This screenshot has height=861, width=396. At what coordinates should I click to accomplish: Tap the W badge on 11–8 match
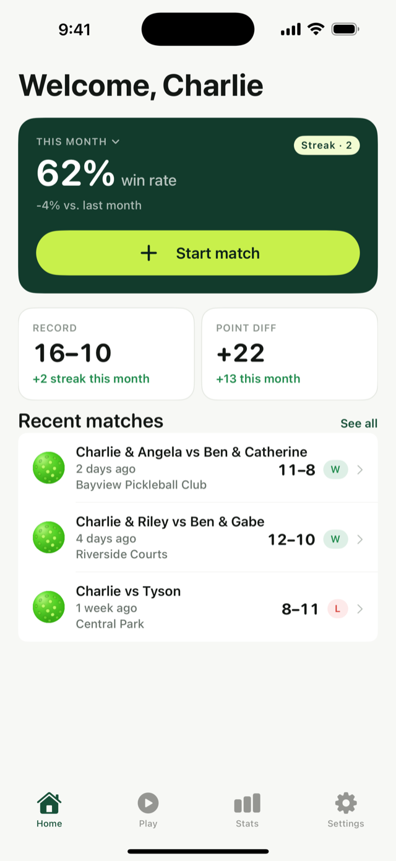click(x=335, y=470)
